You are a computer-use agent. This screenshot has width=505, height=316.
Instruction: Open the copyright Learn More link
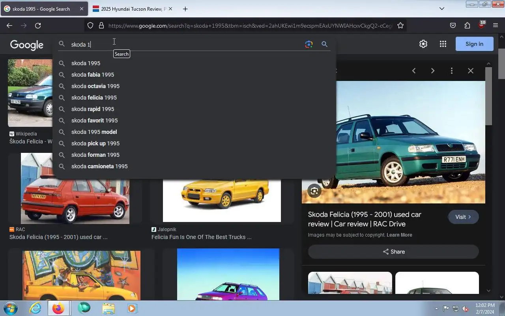point(399,235)
